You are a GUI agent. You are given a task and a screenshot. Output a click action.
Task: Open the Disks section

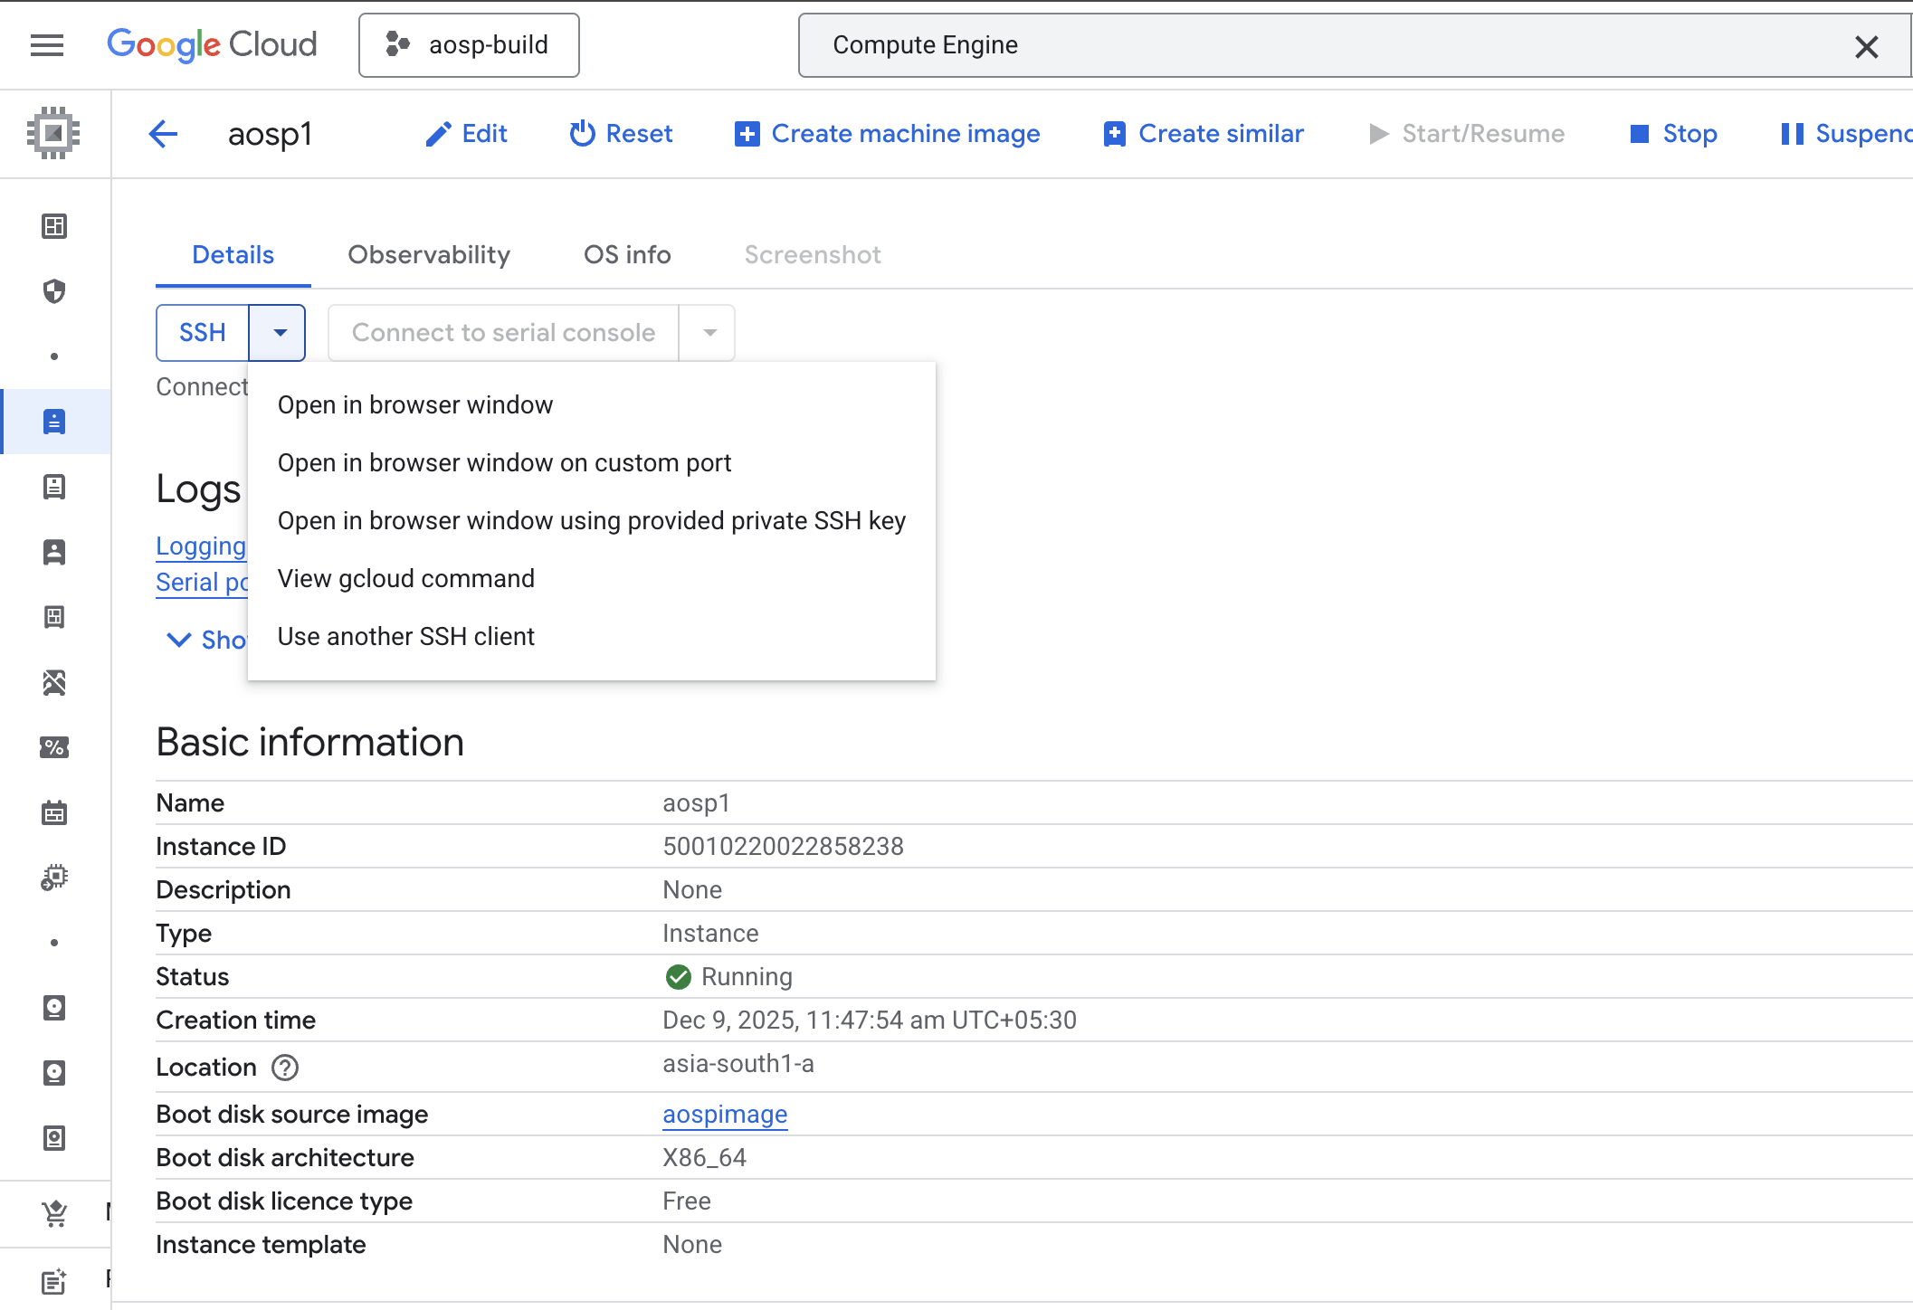[x=55, y=1007]
